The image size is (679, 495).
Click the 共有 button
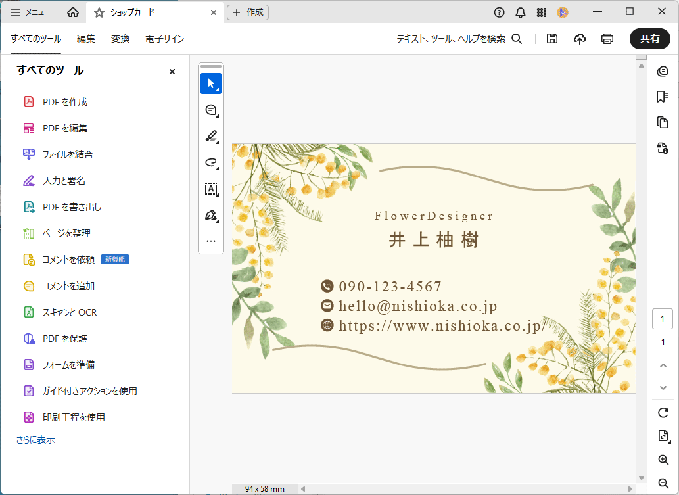650,39
